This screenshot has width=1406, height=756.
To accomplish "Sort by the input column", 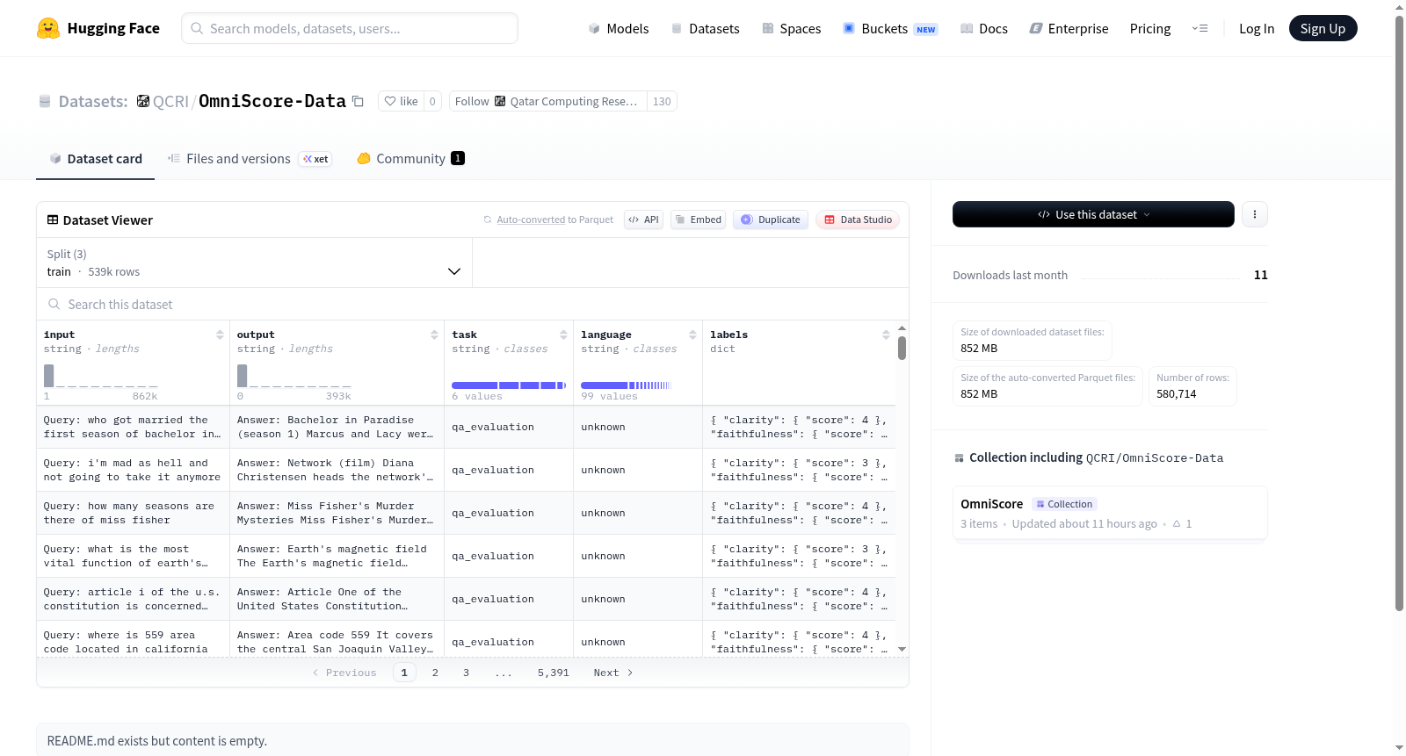I will click(x=220, y=335).
